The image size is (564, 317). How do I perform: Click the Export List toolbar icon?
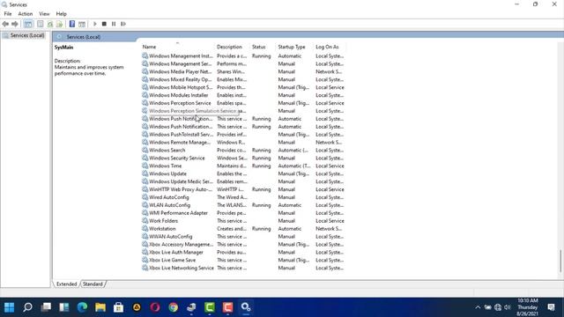coord(59,24)
